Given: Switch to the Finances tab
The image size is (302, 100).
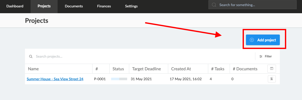Looking at the screenshot, I should (104, 6).
